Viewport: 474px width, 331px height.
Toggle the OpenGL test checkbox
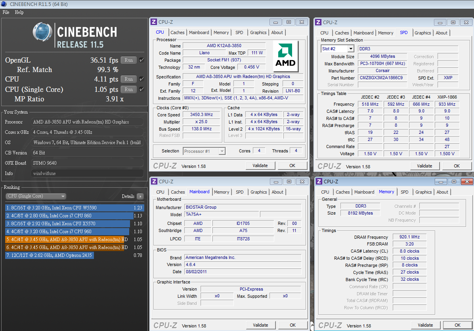(141, 60)
